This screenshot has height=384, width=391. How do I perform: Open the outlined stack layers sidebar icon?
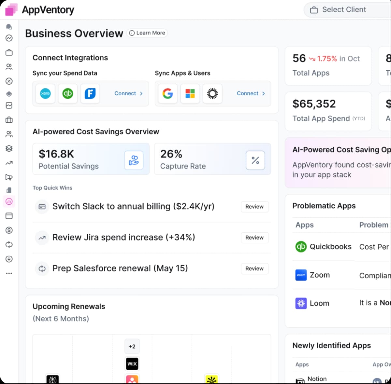click(x=9, y=148)
